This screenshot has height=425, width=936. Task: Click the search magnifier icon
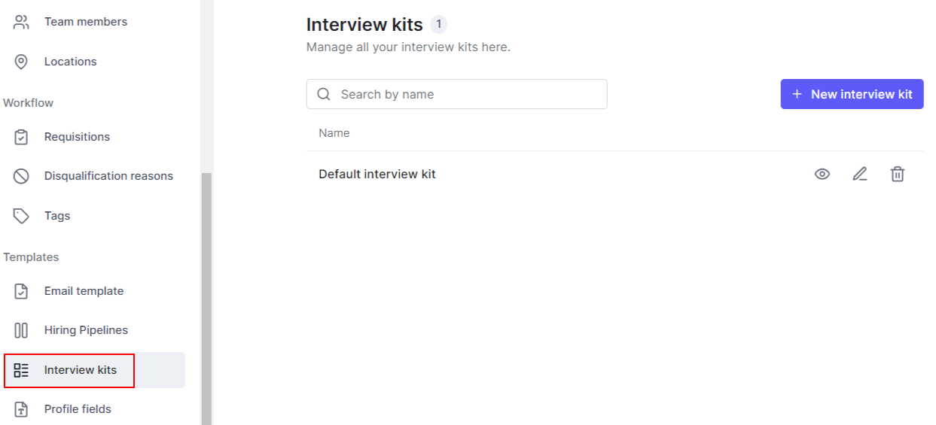325,94
